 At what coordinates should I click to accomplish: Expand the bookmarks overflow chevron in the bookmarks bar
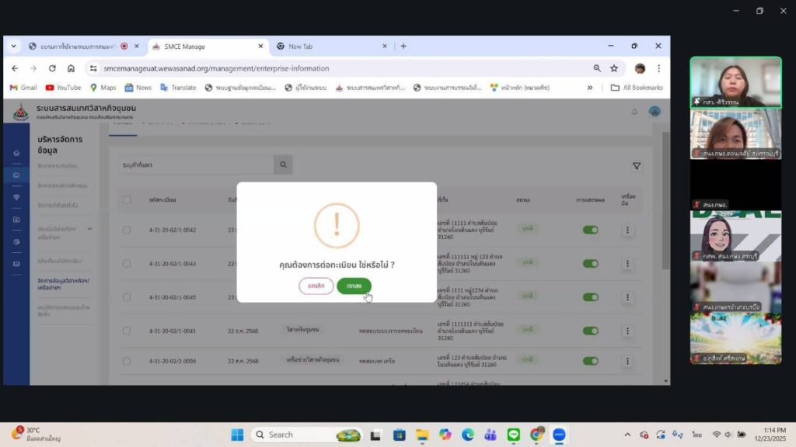click(589, 88)
